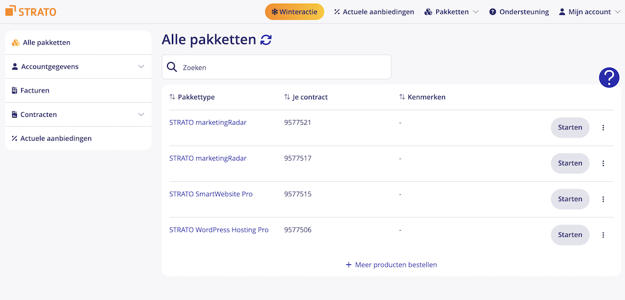Click sort arrows icon next to Je contract
Viewport: 625px width, 300px height.
coord(287,97)
